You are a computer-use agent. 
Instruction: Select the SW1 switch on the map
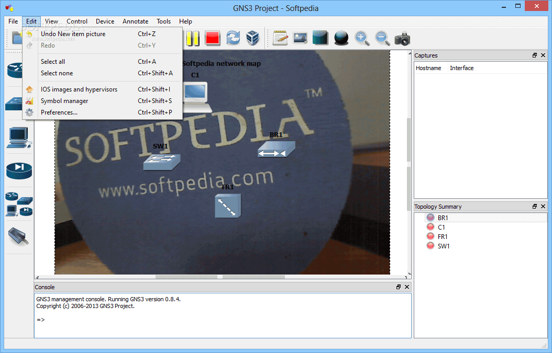coord(162,162)
